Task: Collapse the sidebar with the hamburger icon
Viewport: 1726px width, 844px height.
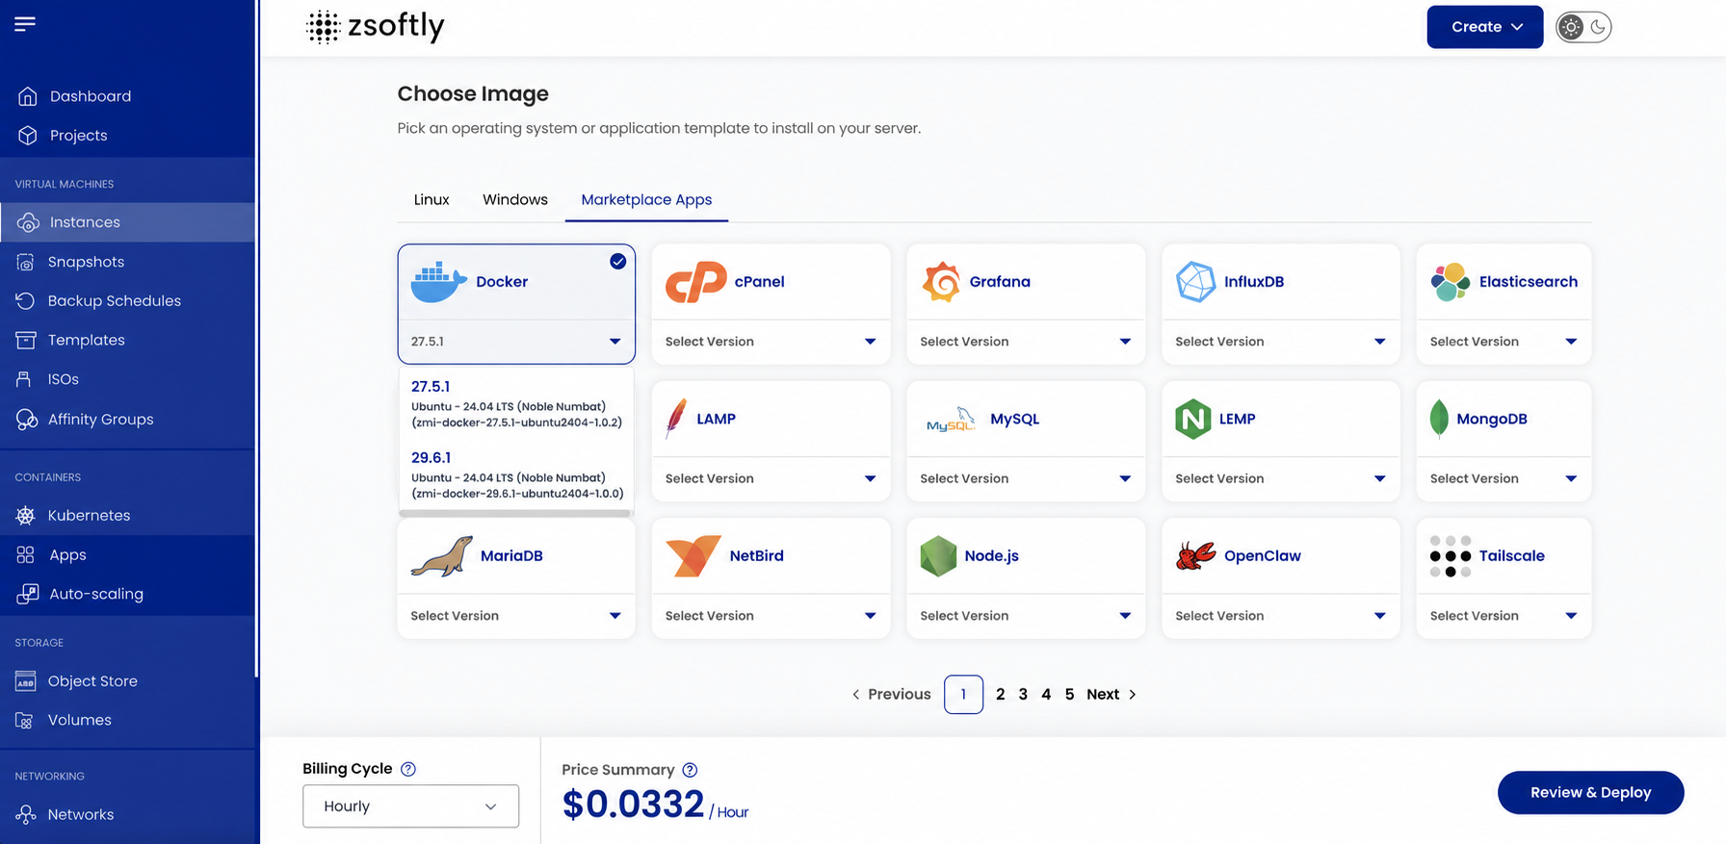Action: (x=25, y=23)
